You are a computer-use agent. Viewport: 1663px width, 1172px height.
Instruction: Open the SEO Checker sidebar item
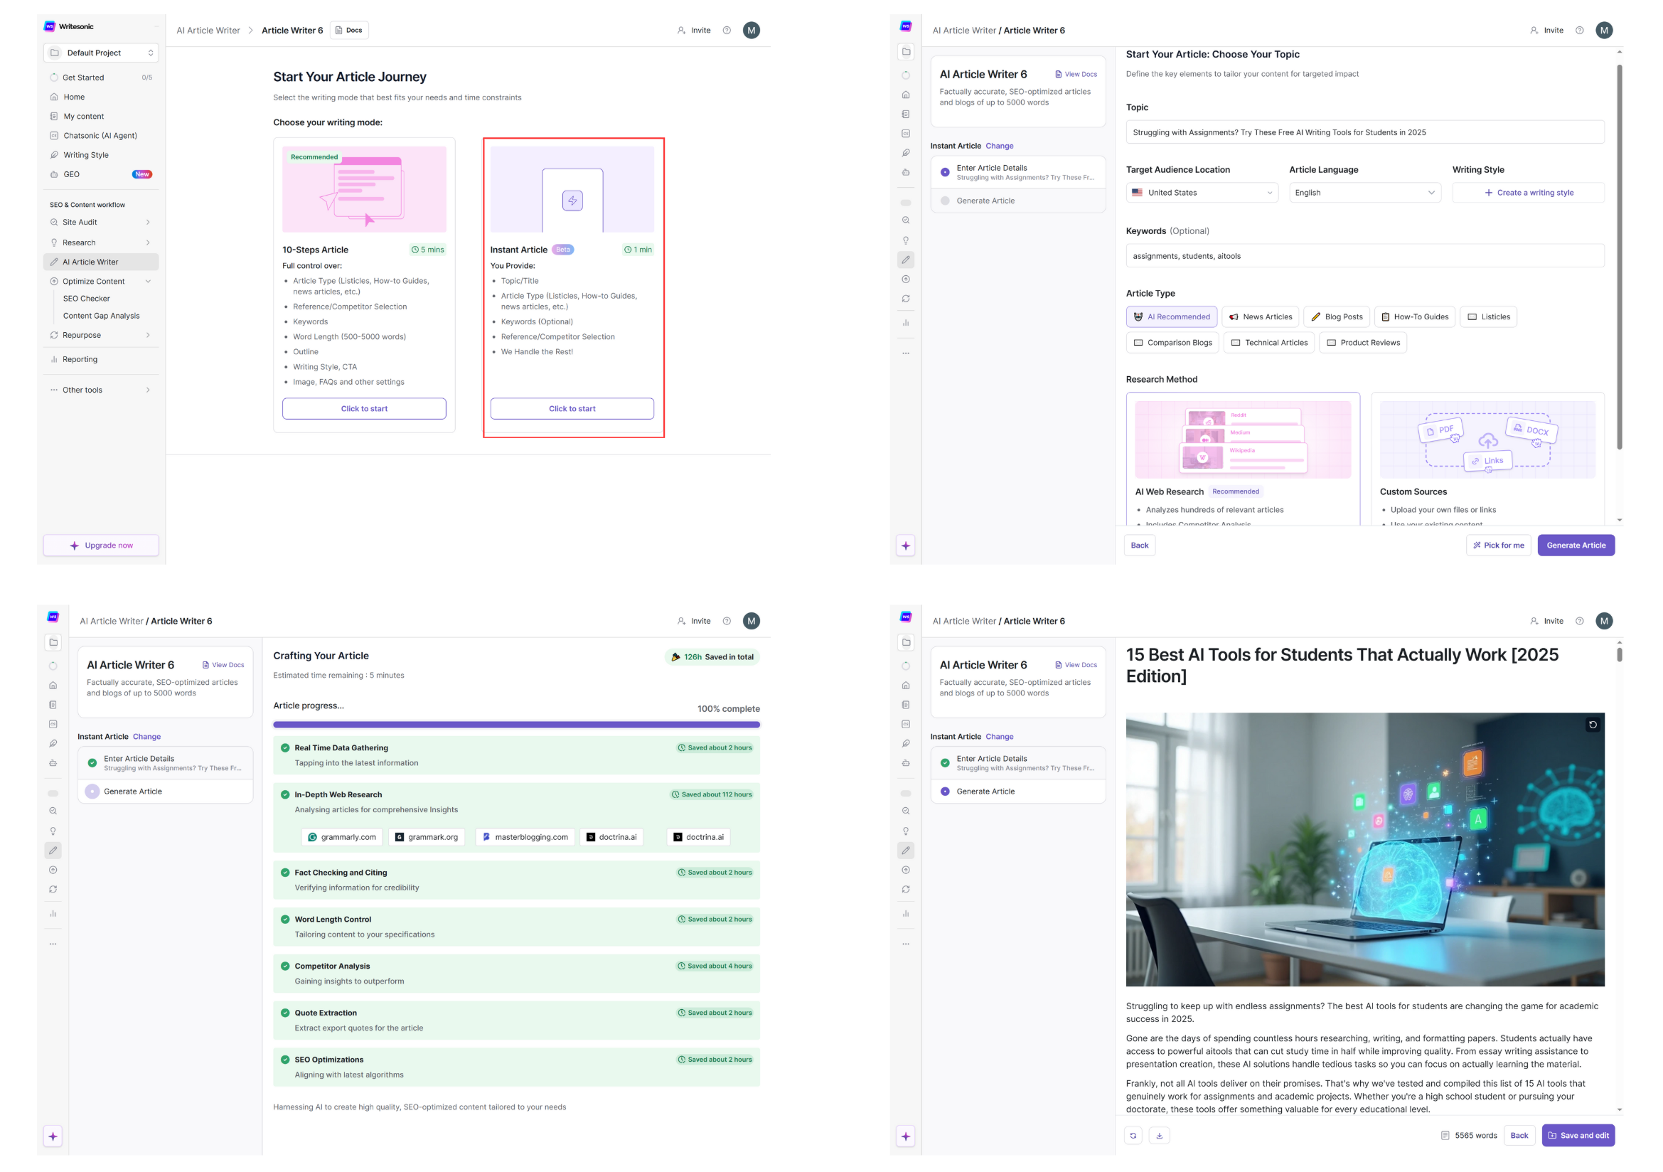86,299
